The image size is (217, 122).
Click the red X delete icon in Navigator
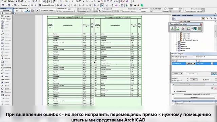click(x=215, y=88)
